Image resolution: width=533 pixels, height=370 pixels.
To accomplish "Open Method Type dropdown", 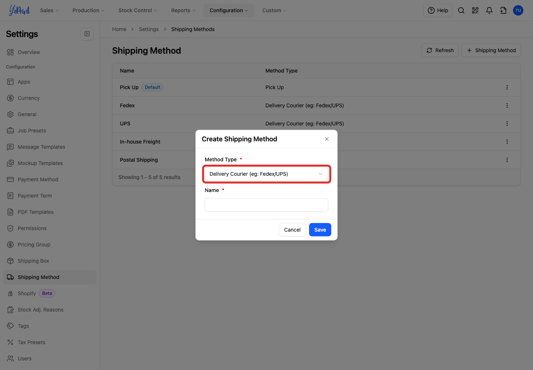I will pyautogui.click(x=266, y=174).
